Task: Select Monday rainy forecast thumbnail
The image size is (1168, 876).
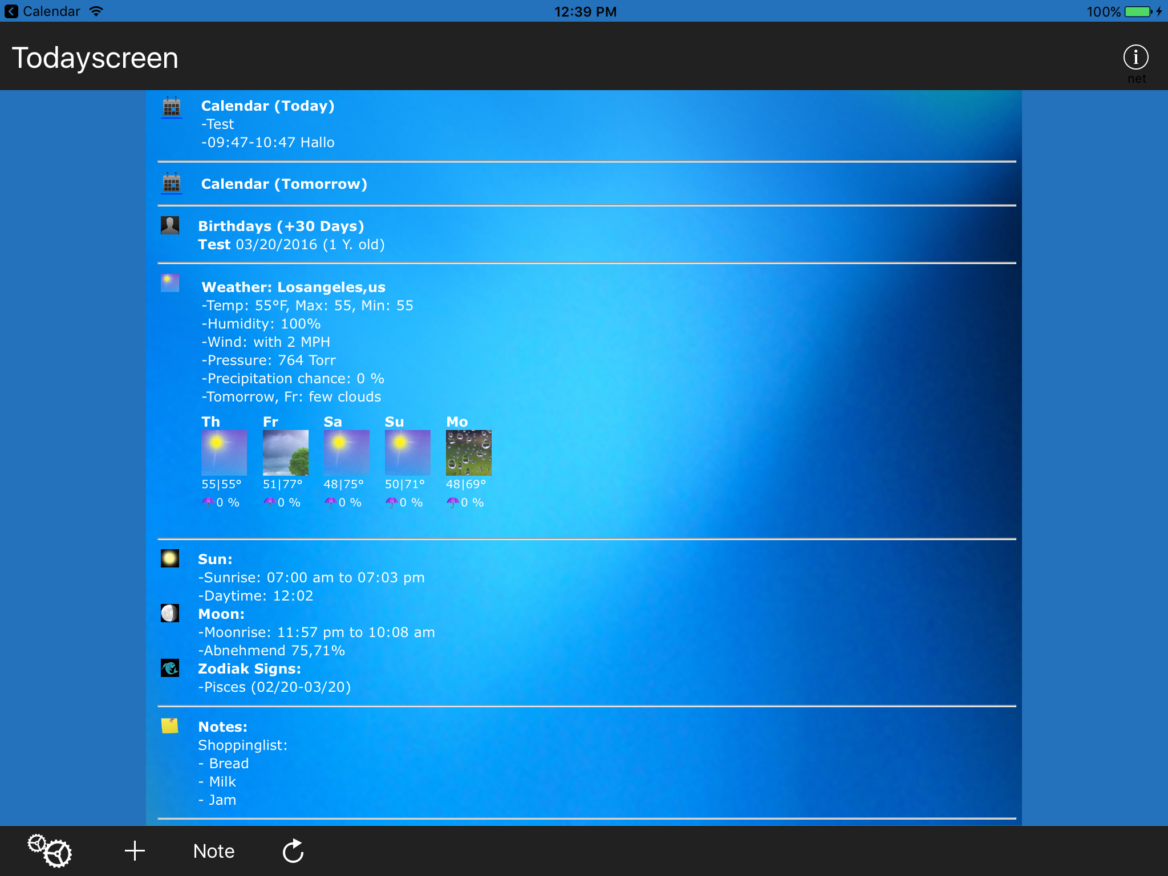Action: pos(468,453)
